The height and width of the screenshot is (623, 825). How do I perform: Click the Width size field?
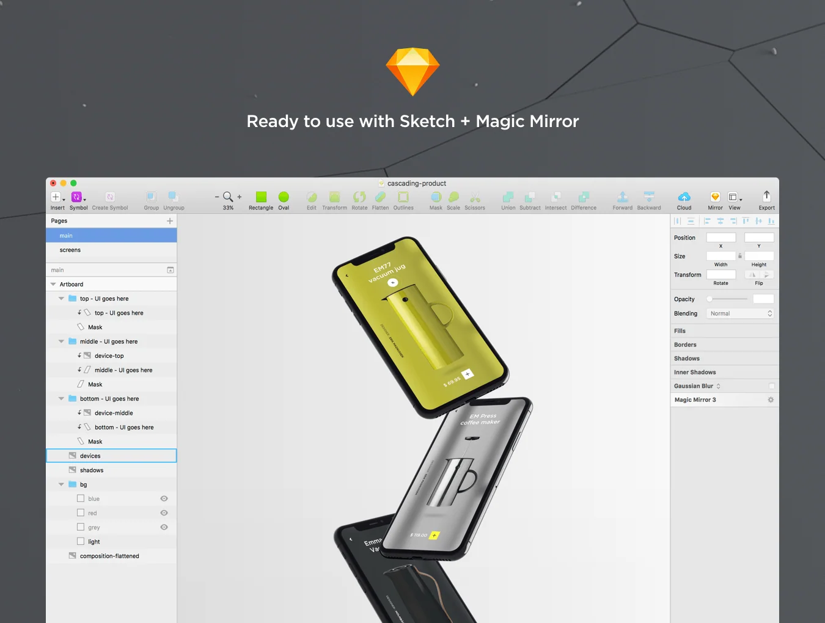[x=721, y=256]
